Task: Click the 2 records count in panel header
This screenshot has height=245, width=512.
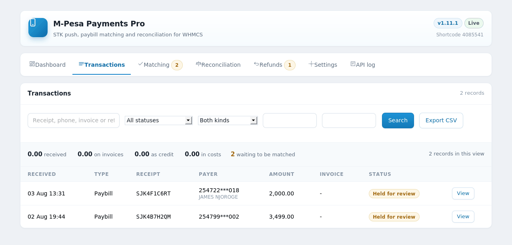Action: (x=472, y=93)
